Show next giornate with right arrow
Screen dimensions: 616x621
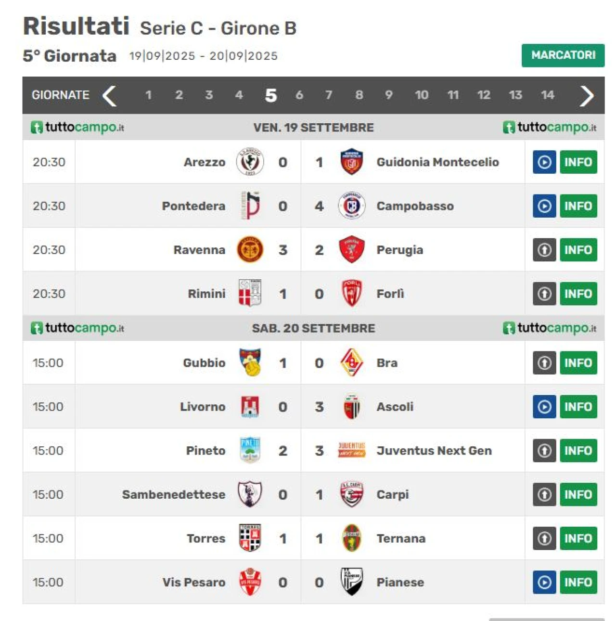coord(587,95)
